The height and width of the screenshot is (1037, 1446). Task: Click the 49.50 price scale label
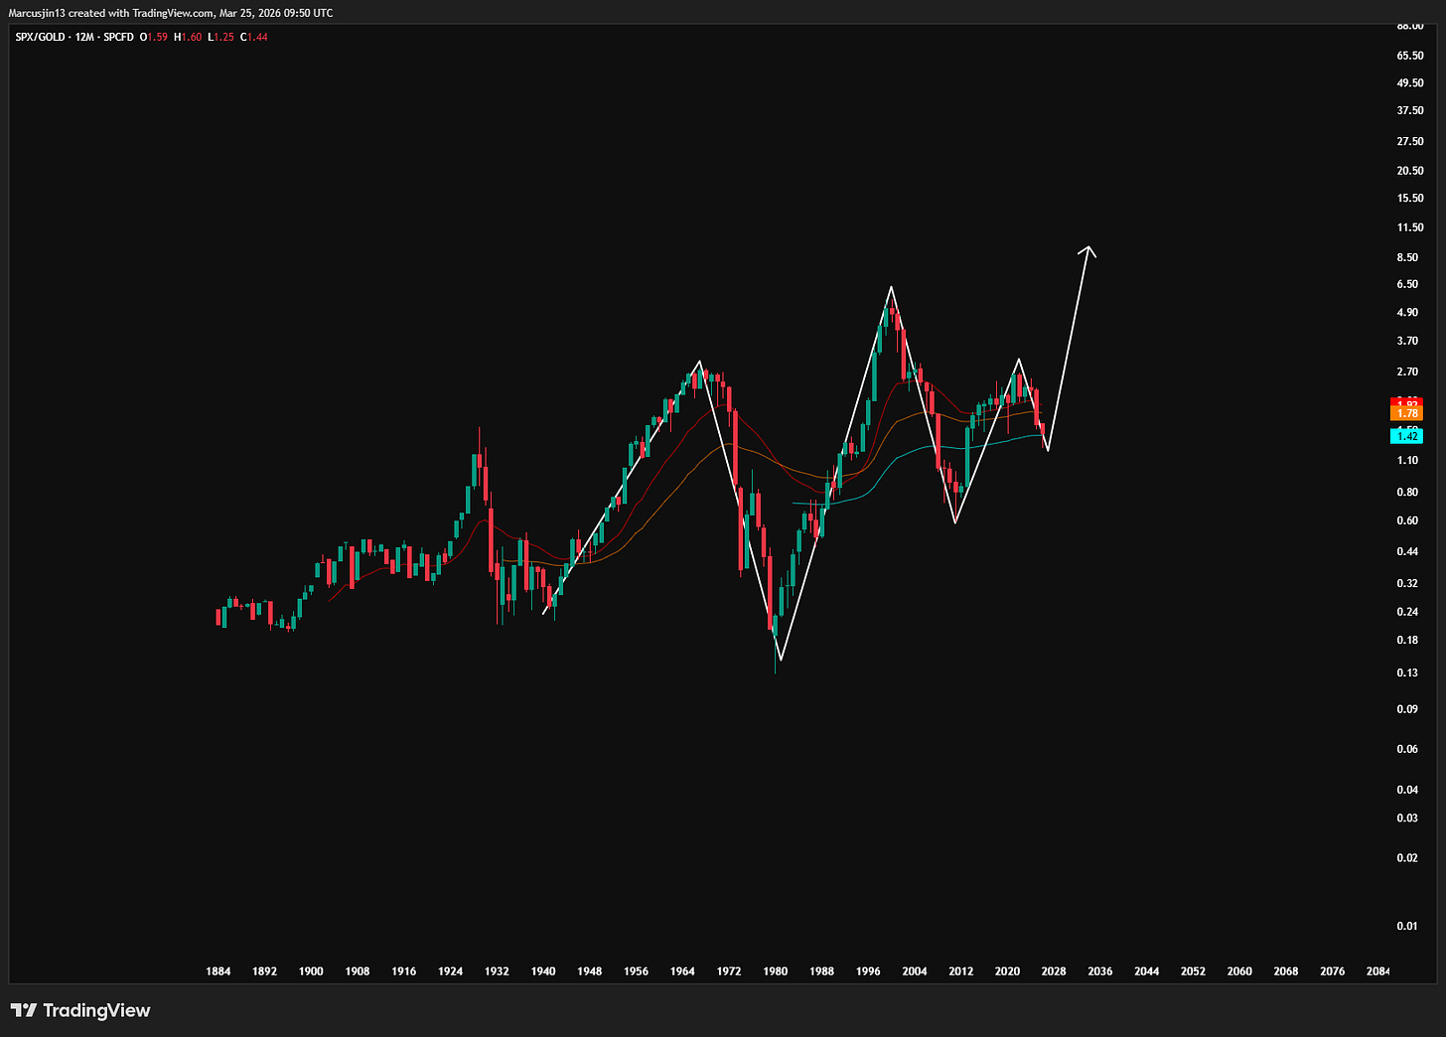(1410, 83)
